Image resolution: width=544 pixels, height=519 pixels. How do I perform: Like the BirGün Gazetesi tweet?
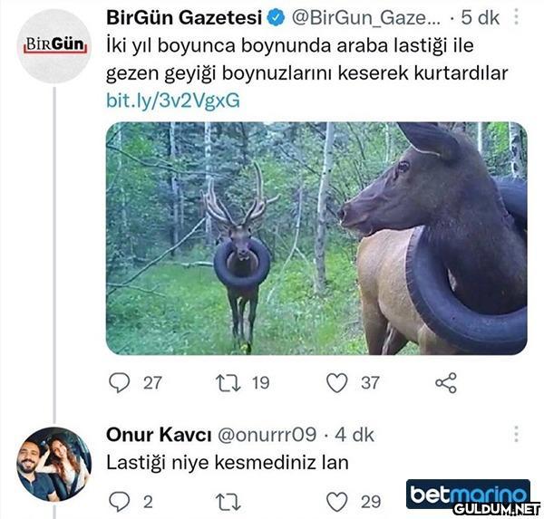pos(337,383)
